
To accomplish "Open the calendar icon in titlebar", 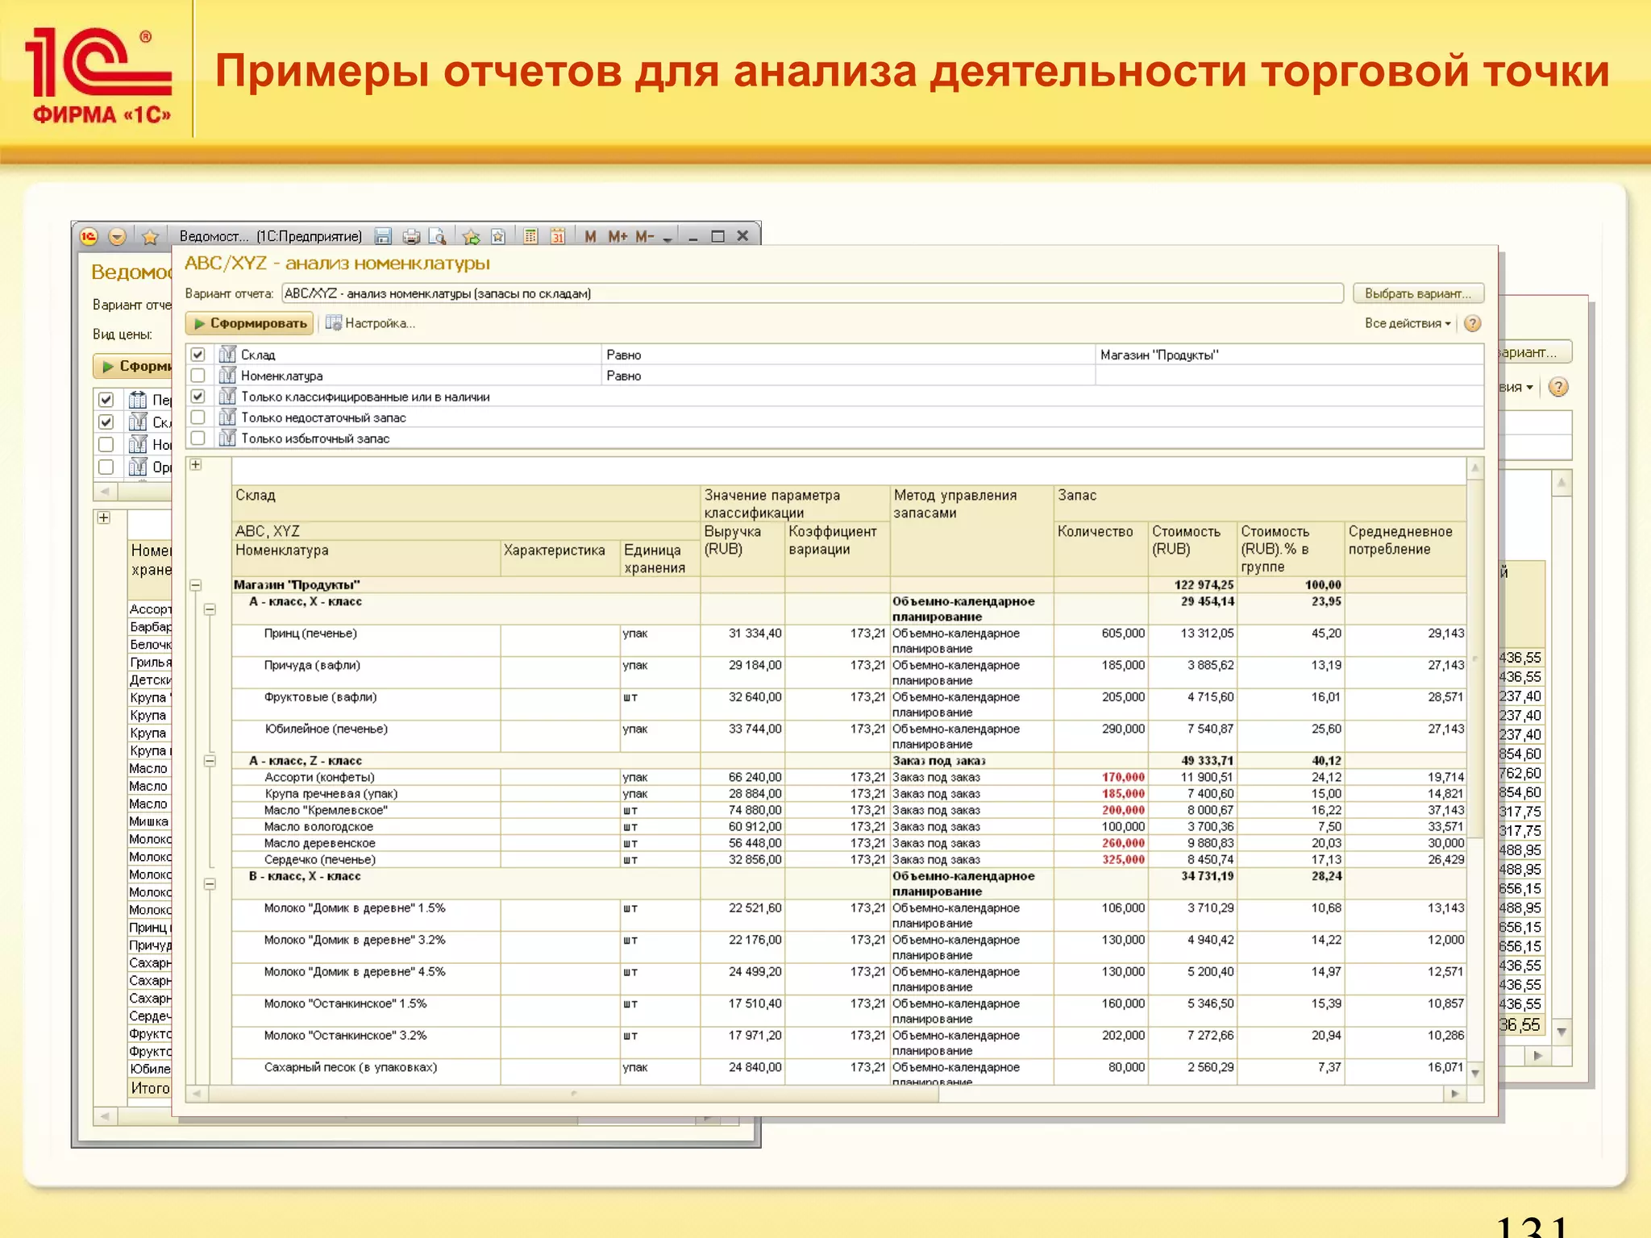I will [558, 236].
